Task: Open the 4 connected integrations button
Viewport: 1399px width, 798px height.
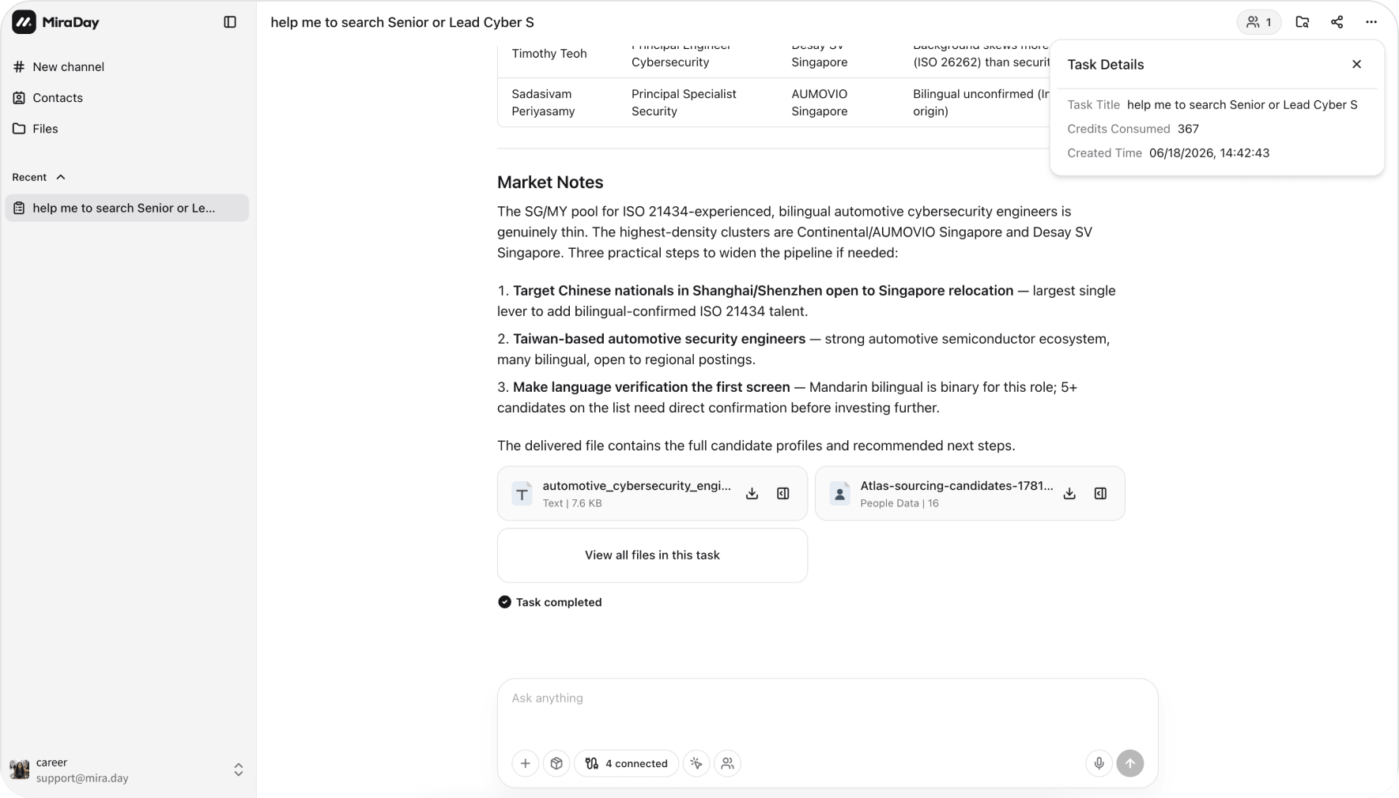Action: tap(626, 763)
